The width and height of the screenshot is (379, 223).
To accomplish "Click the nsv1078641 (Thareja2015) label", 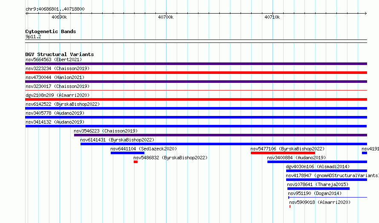I will point(318,184).
